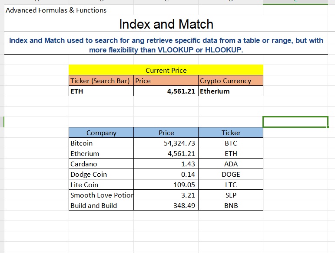
Task: Select the ETH ticker search cell
Action: point(101,91)
